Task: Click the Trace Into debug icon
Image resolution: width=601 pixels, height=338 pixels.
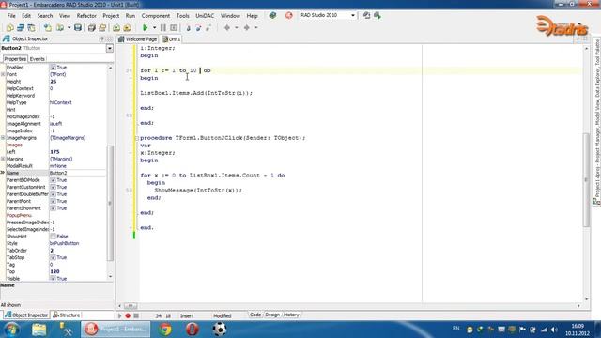Action: [188, 27]
